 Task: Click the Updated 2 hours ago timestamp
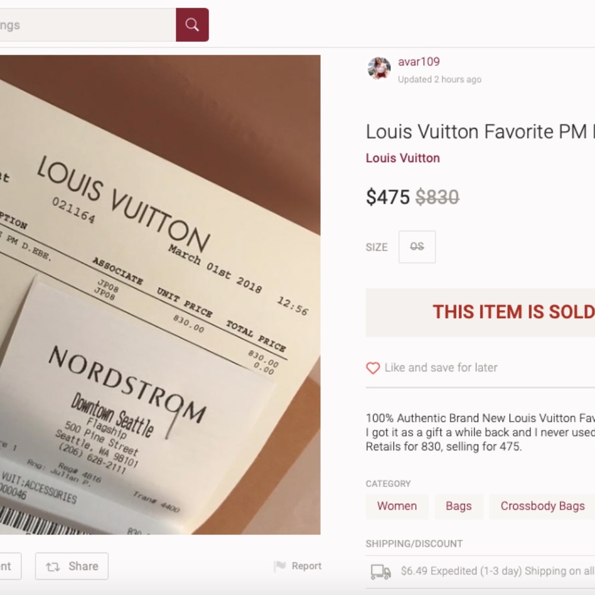(x=440, y=80)
